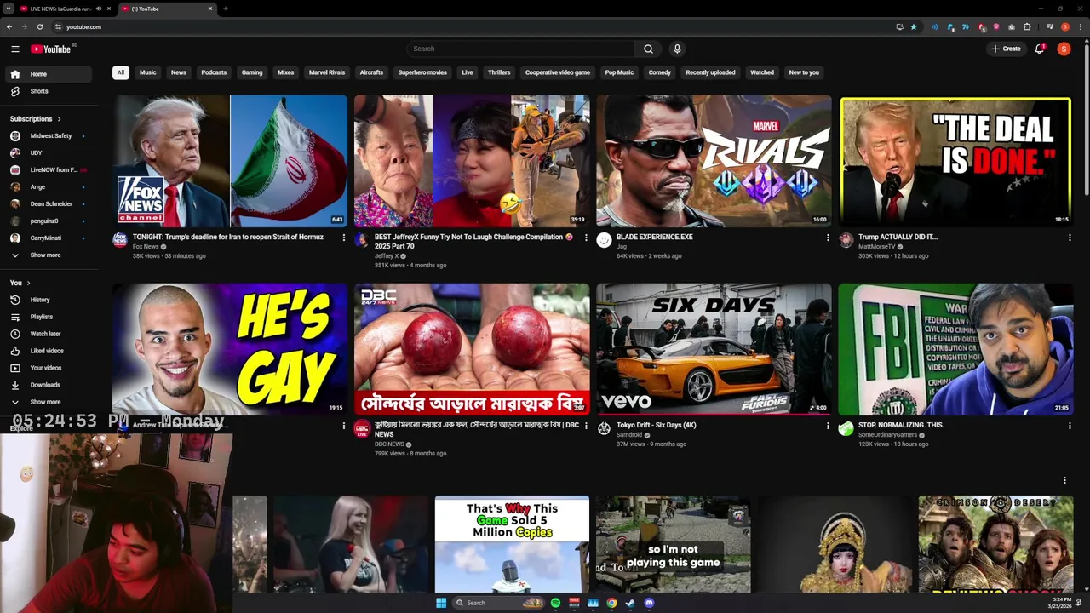Click the YouTube search input field
The image size is (1090, 613).
[521, 49]
